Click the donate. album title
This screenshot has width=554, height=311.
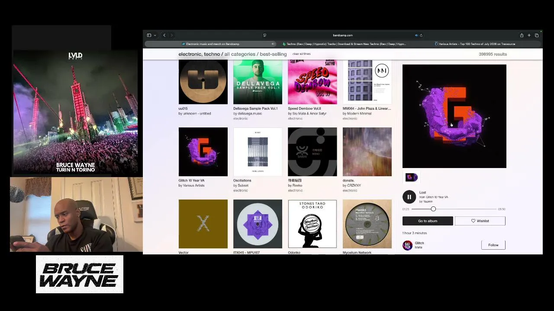pos(348,181)
